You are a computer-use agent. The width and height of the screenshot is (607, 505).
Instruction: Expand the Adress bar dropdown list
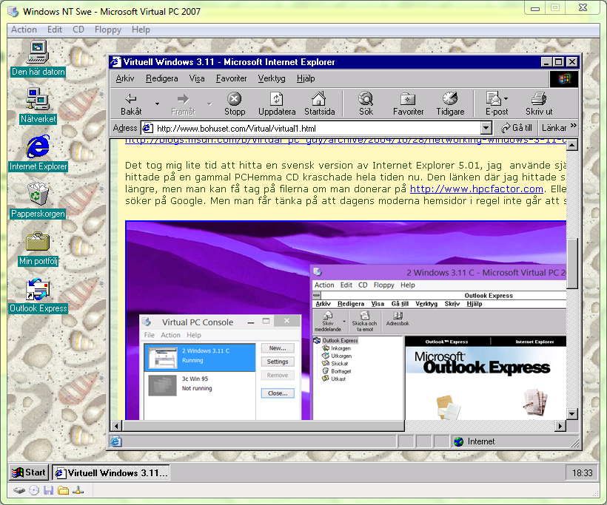click(x=486, y=128)
